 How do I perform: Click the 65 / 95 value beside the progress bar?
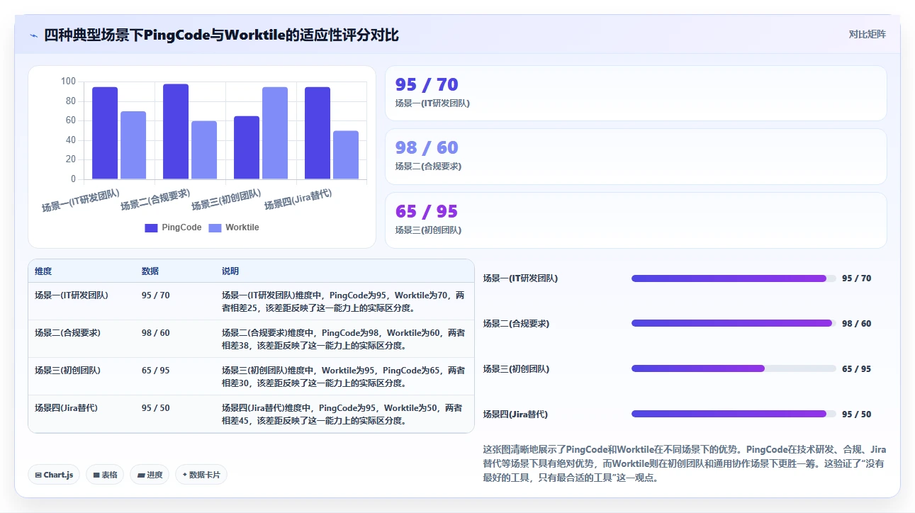pyautogui.click(x=857, y=369)
